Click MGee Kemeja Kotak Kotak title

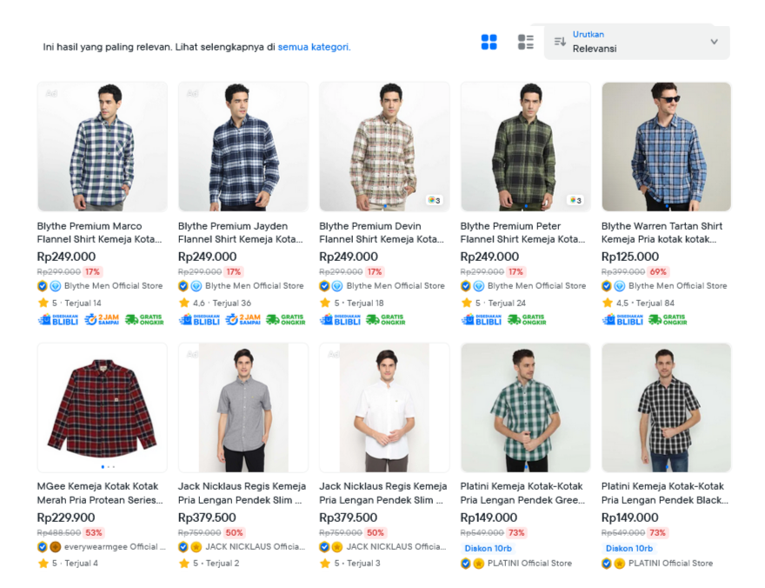(100, 493)
